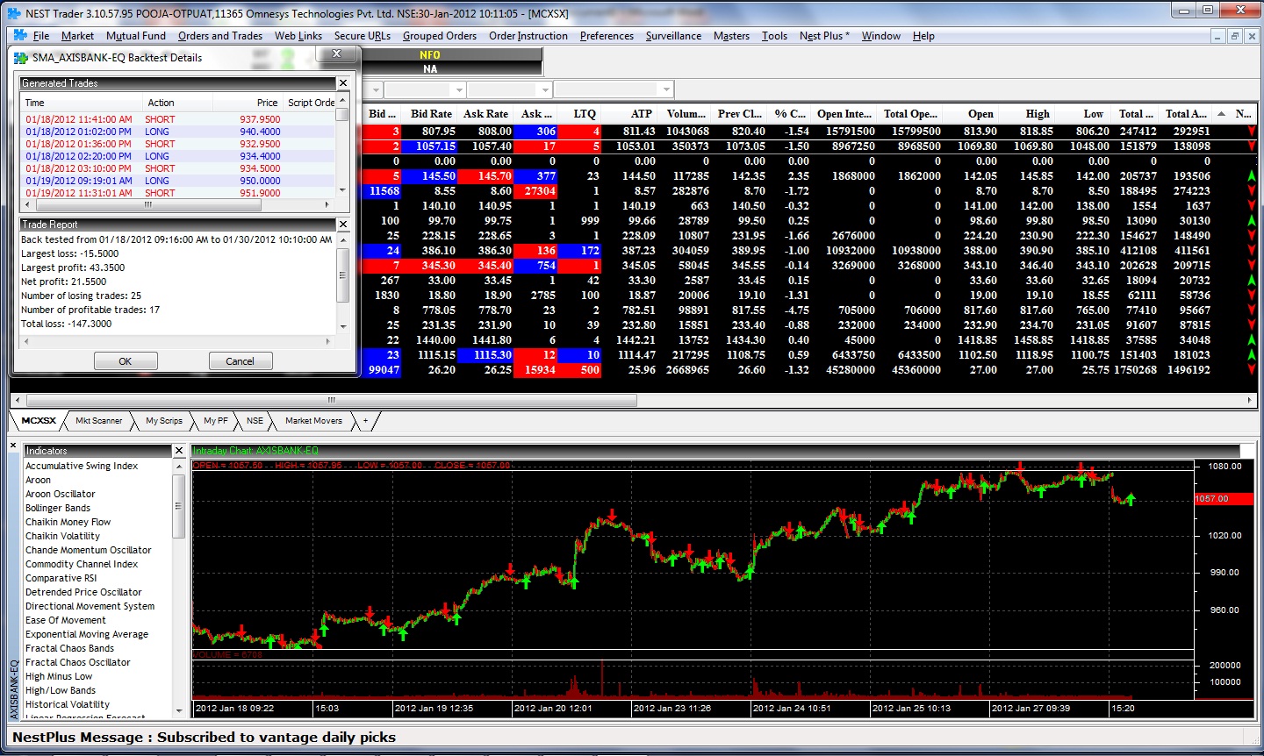This screenshot has width=1264, height=756.
Task: Click the Ask Rate column header
Action: coord(485,114)
